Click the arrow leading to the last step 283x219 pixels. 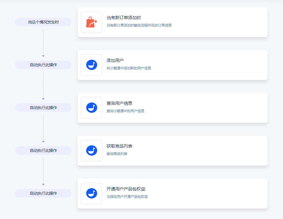43,185
